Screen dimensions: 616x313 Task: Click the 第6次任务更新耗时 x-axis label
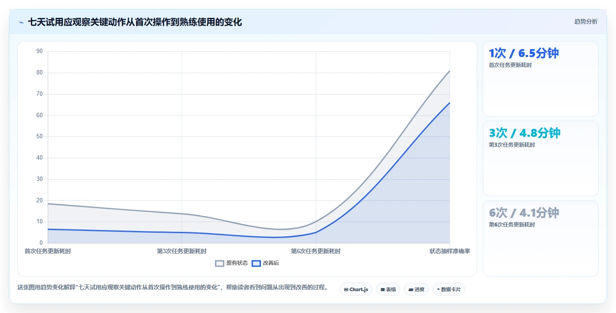[316, 251]
